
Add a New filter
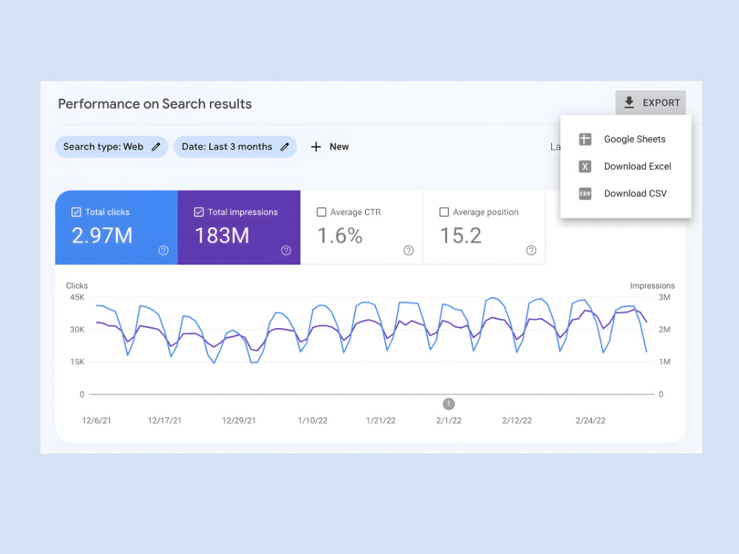tap(330, 146)
